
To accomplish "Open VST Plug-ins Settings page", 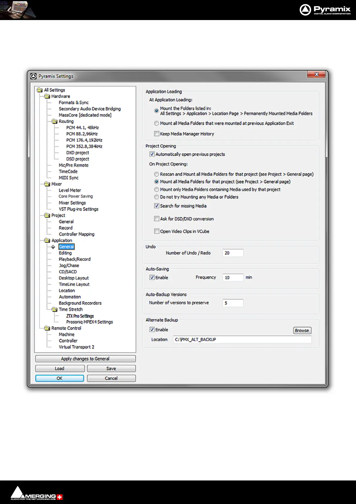I will pos(78,209).
